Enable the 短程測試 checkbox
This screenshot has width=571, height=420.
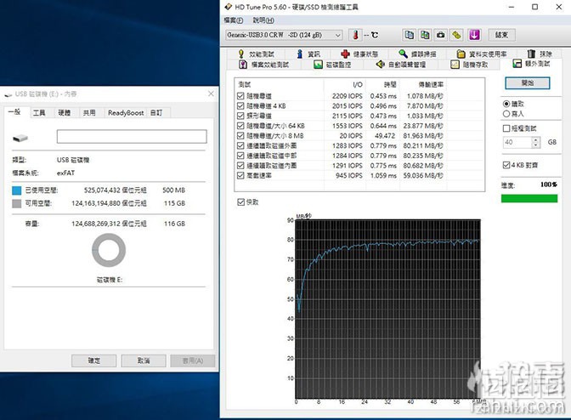coord(507,128)
